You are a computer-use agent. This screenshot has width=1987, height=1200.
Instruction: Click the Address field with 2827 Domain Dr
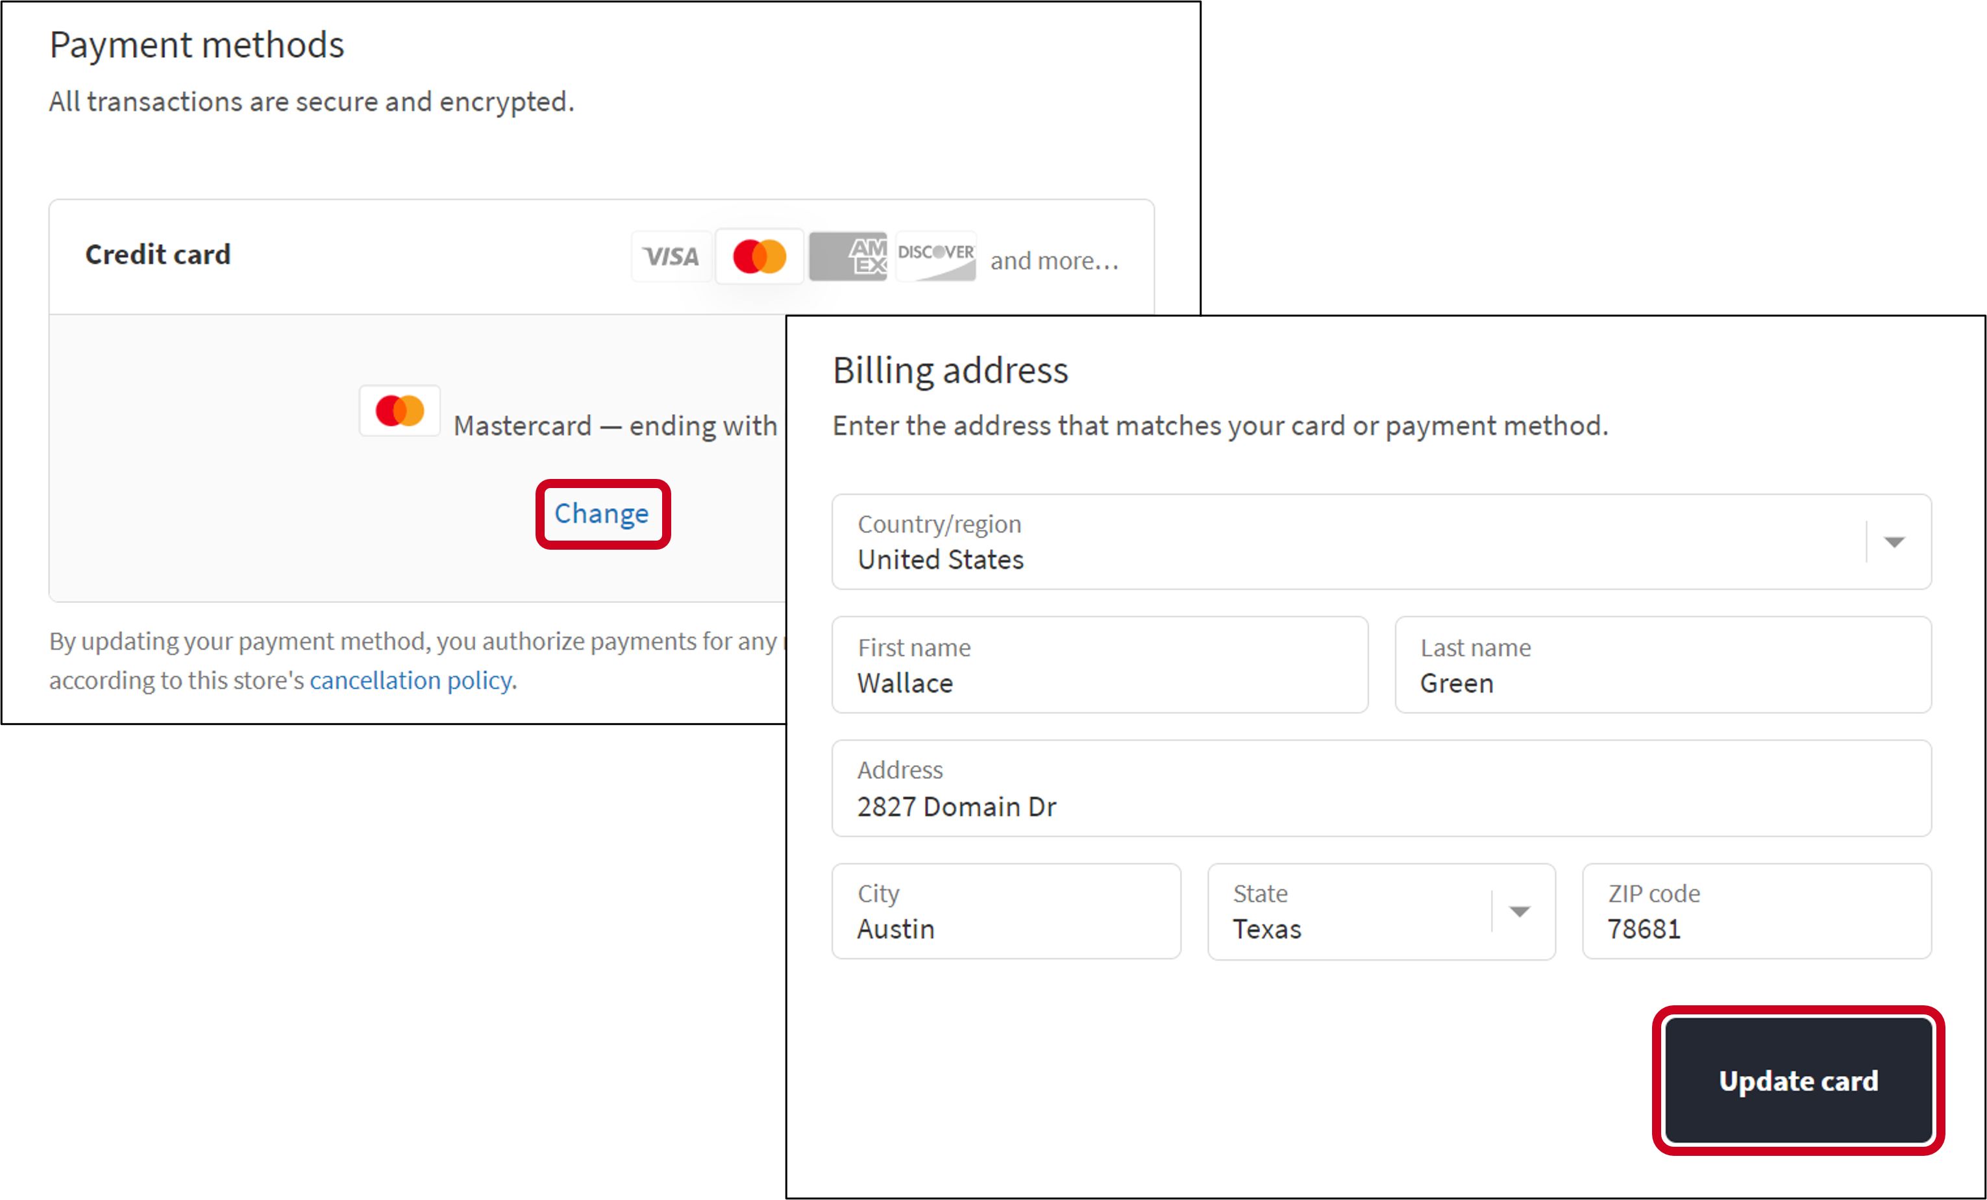tap(1381, 788)
